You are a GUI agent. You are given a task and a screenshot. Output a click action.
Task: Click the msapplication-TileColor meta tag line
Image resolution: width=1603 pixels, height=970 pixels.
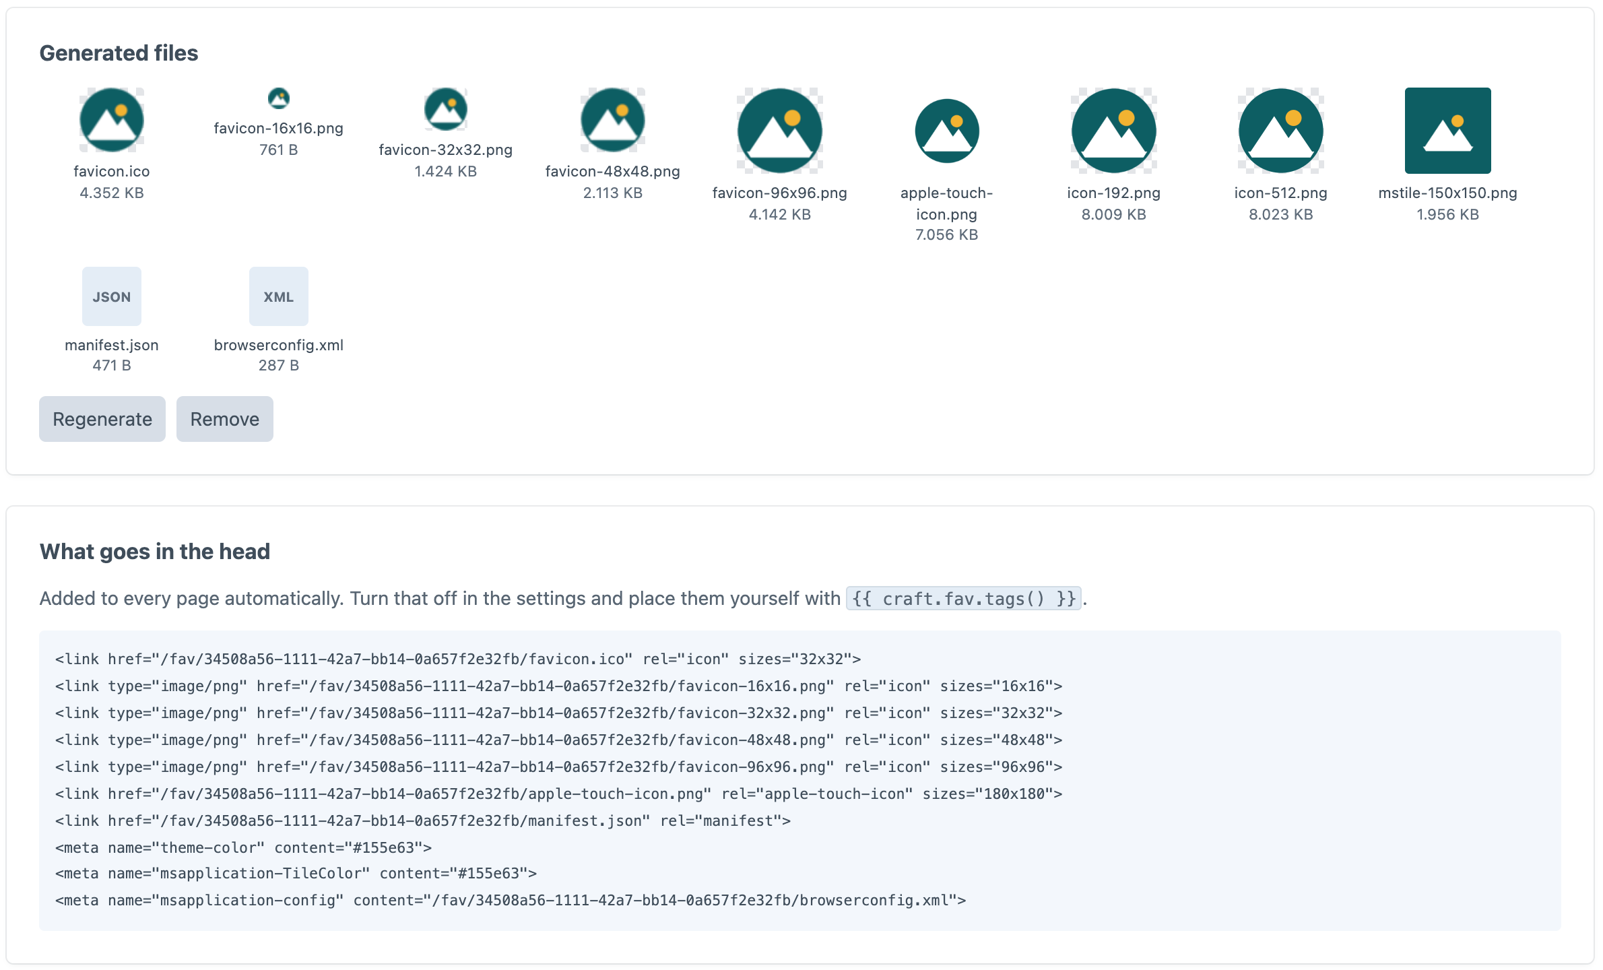coord(296,873)
